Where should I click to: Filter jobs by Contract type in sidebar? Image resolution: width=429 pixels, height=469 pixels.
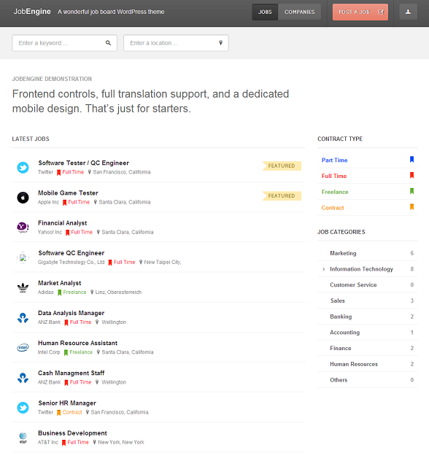(x=333, y=208)
